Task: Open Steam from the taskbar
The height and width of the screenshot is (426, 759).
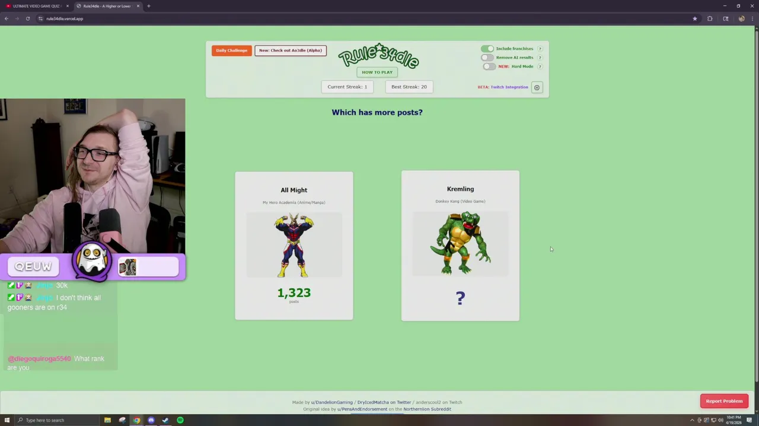Action: click(165, 420)
